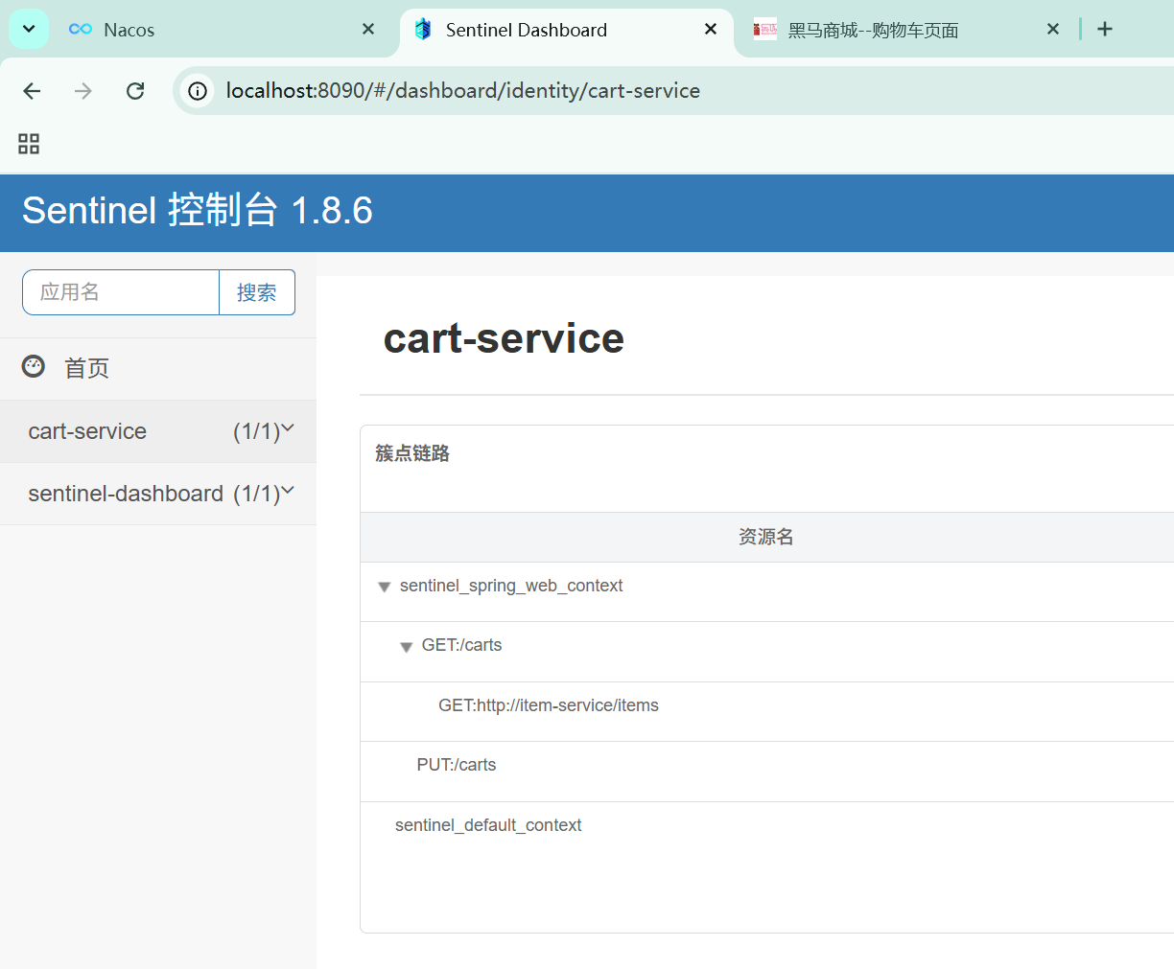The height and width of the screenshot is (969, 1174).
Task: Collapse the GET:/carts tree triangle
Action: click(406, 647)
